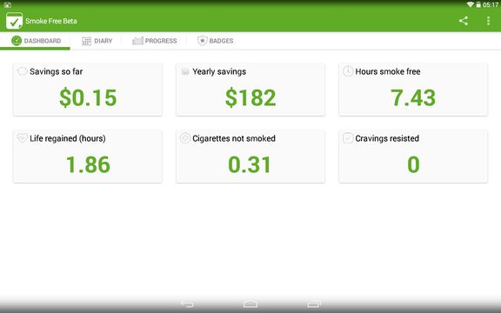Switch to the Diary tab
Image resolution: width=501 pixels, height=313 pixels.
97,41
